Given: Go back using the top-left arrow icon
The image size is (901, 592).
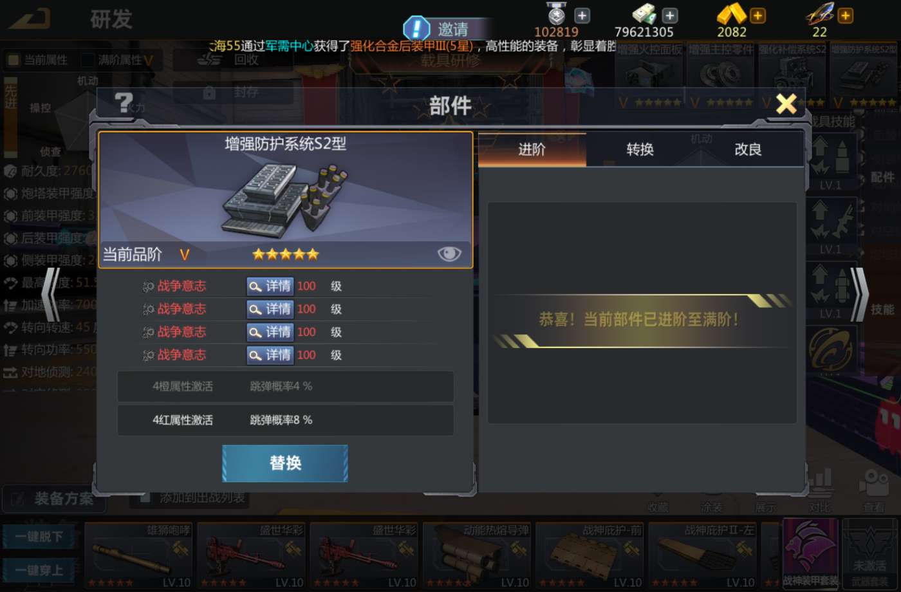Looking at the screenshot, I should 31,19.
